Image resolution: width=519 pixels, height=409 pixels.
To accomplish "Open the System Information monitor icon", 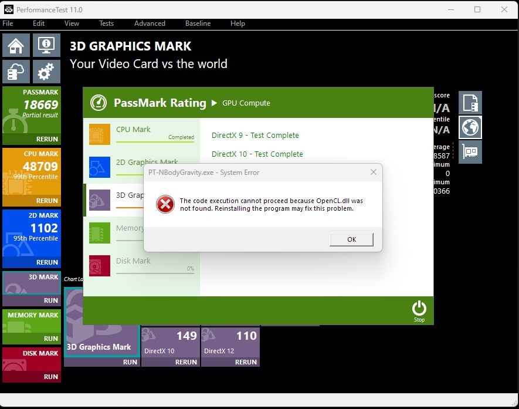I will click(46, 45).
